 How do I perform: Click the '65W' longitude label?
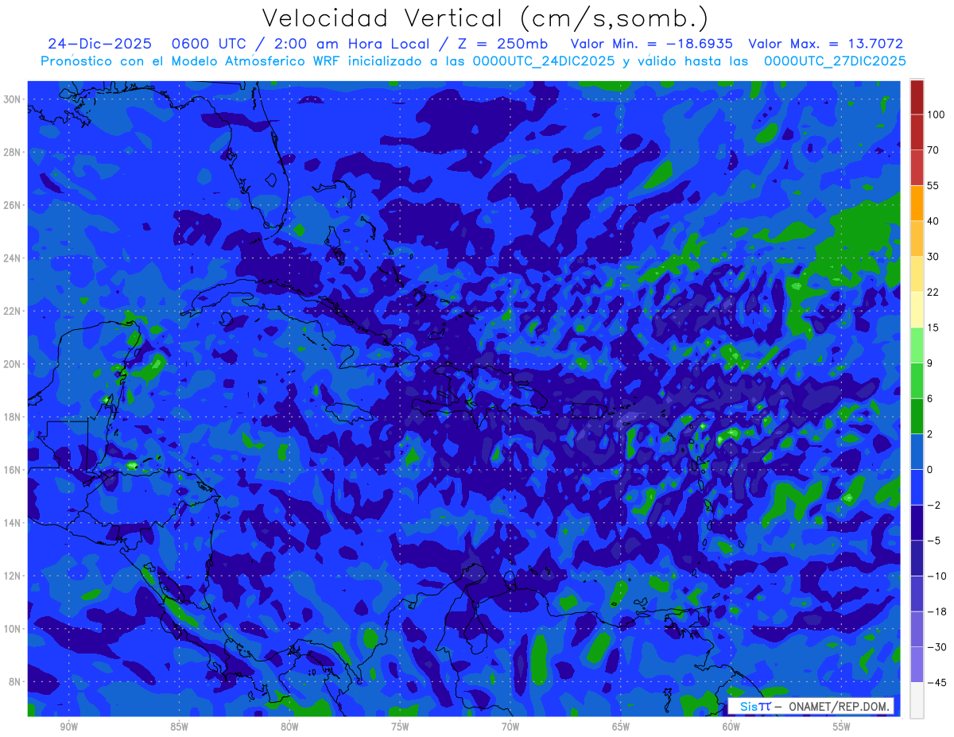pos(621,727)
